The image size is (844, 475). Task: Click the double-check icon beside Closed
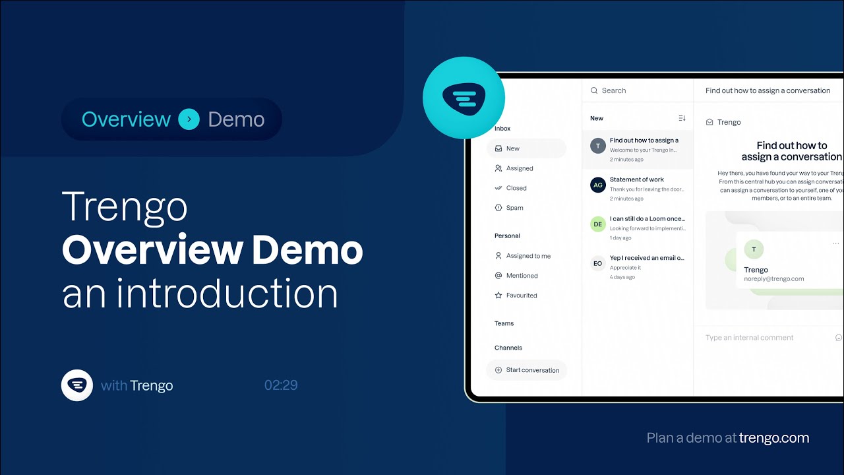point(498,188)
